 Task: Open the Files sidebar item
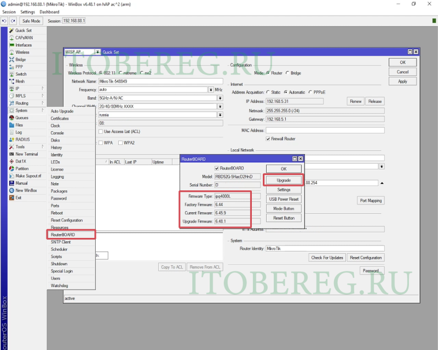(x=19, y=125)
